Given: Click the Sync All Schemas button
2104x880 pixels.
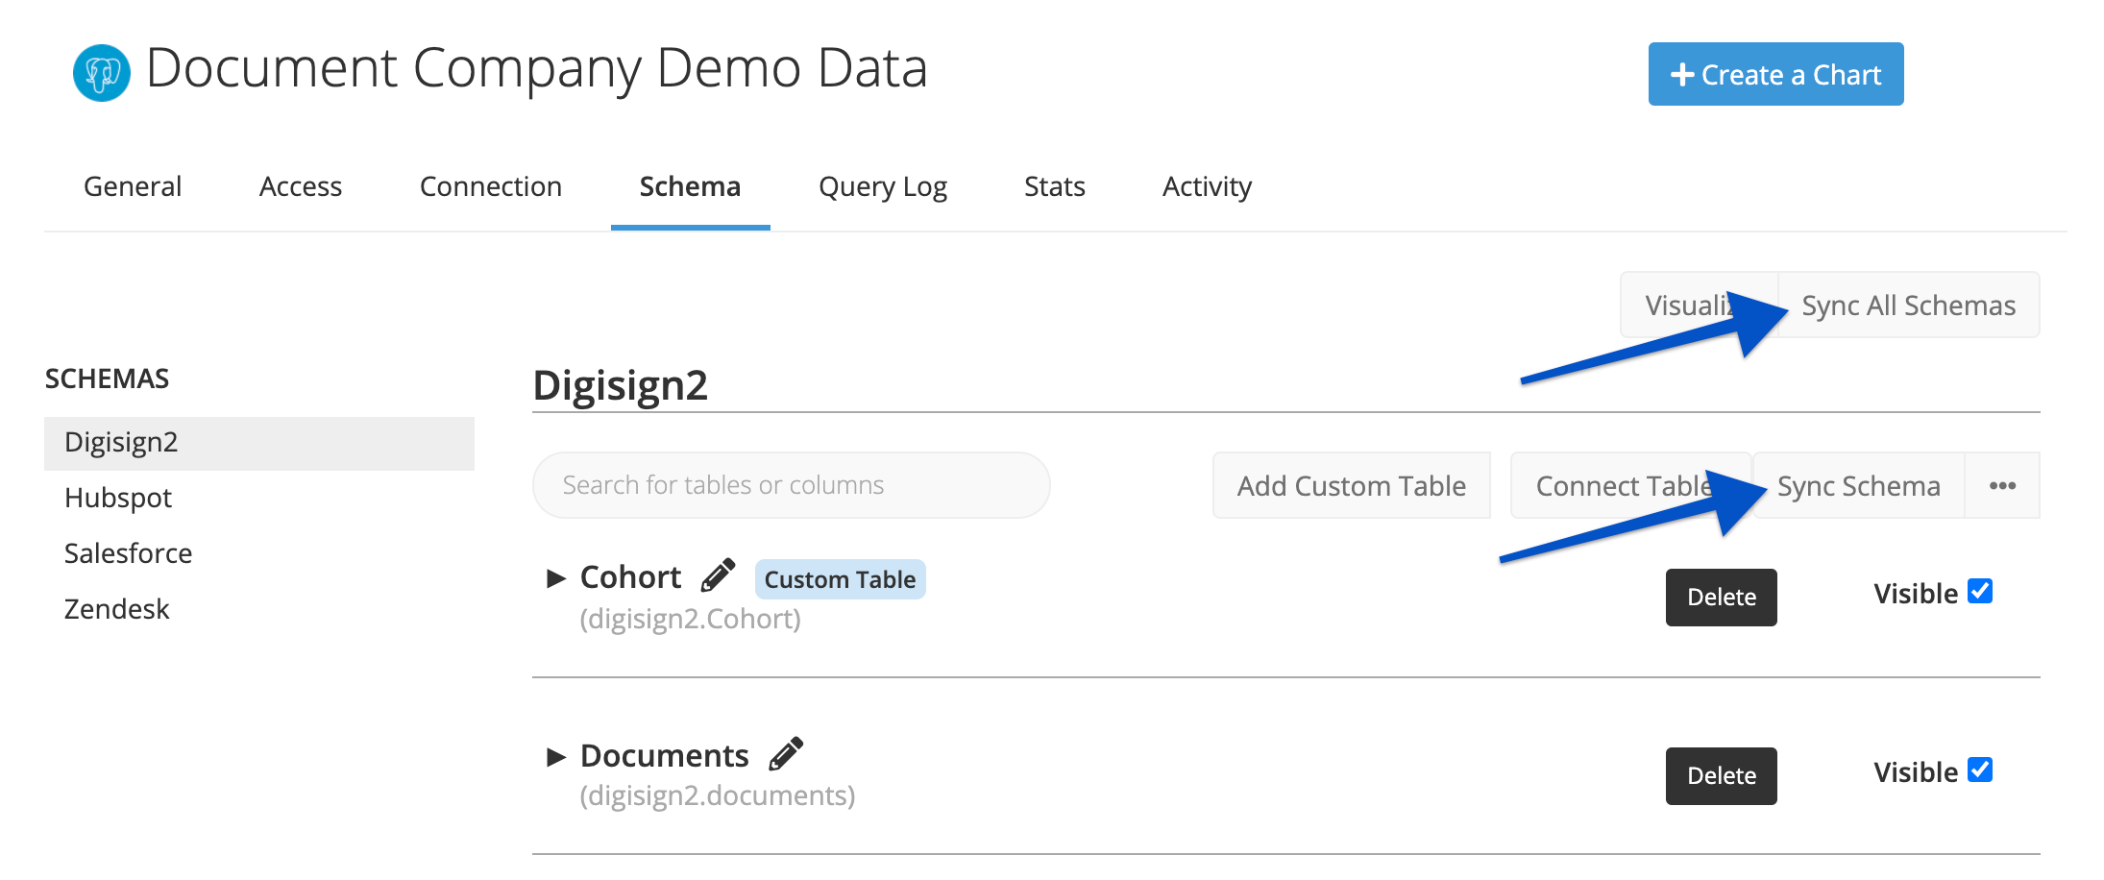Looking at the screenshot, I should point(1909,305).
